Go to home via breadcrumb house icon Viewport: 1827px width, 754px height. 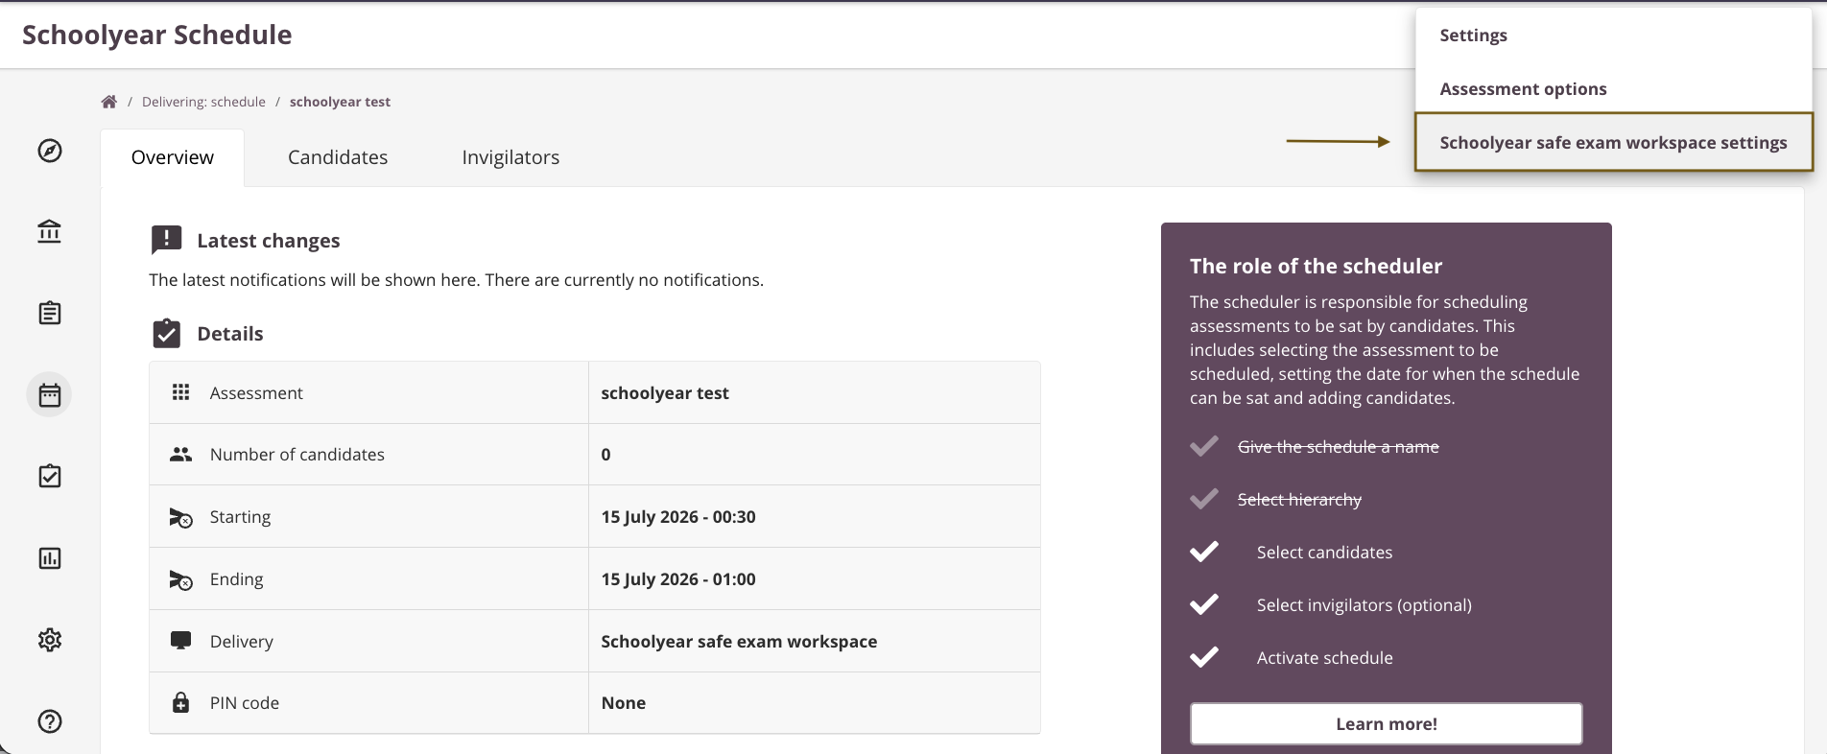point(109,102)
